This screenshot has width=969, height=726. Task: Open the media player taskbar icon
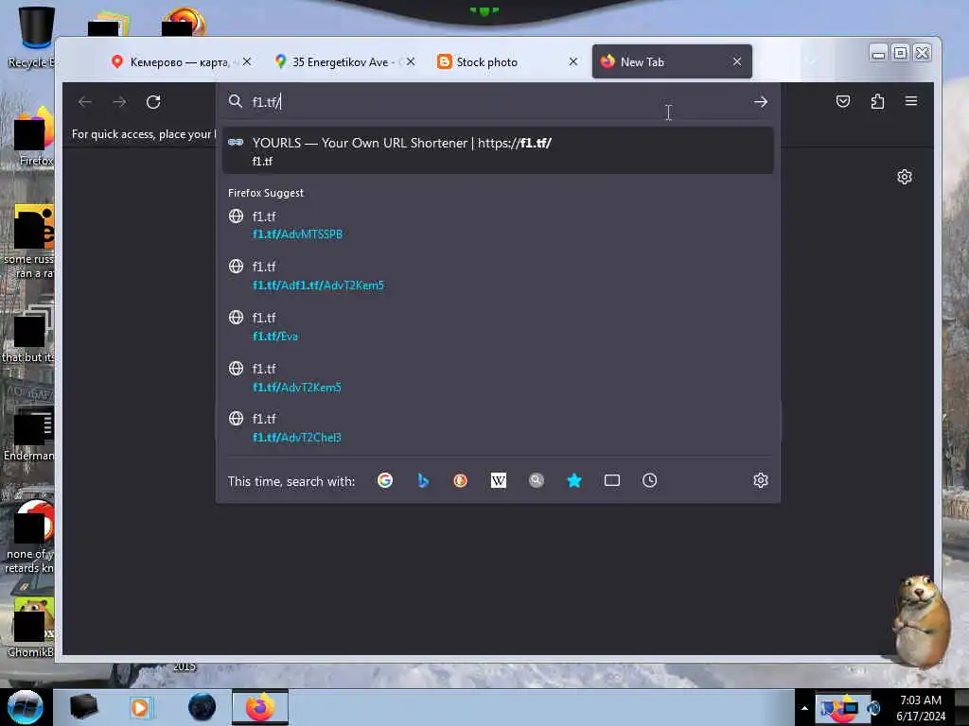[x=140, y=707]
